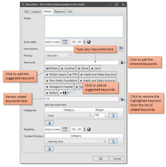This screenshot has height=167, width=166.
Task: Click the Event date Select a date field
Action: (x=52, y=42)
